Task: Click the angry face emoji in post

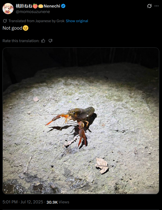Action: pos(25,28)
